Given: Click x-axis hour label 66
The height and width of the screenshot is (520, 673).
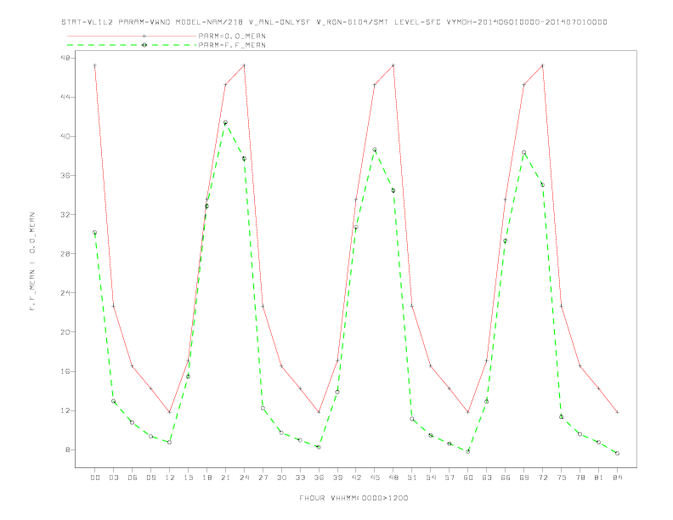Looking at the screenshot, I should (506, 478).
